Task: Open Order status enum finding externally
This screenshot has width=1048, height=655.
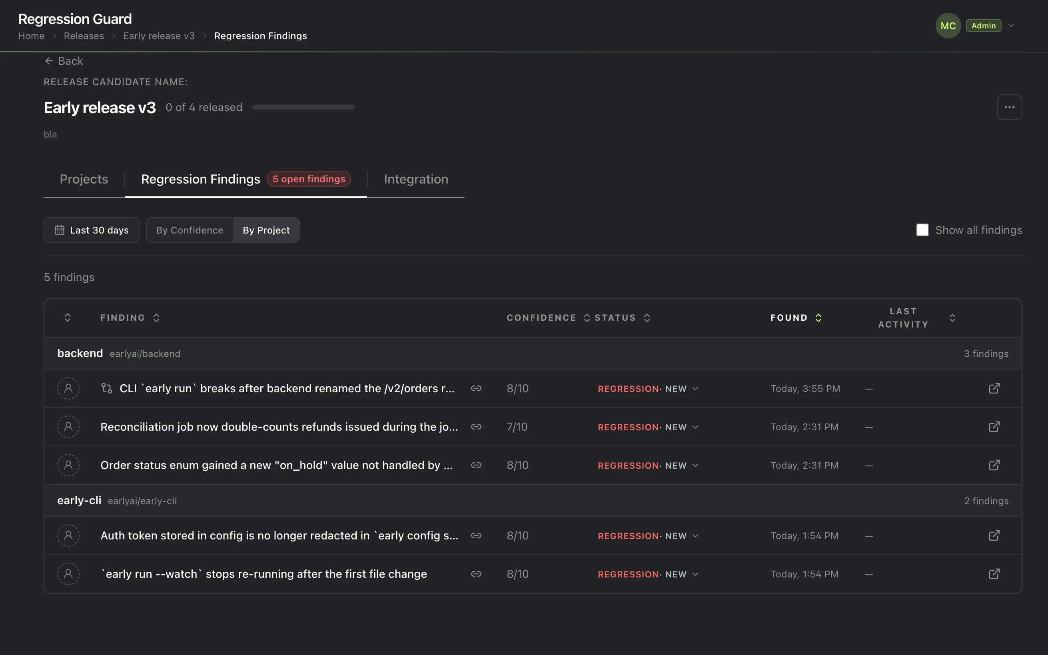Action: click(x=994, y=465)
